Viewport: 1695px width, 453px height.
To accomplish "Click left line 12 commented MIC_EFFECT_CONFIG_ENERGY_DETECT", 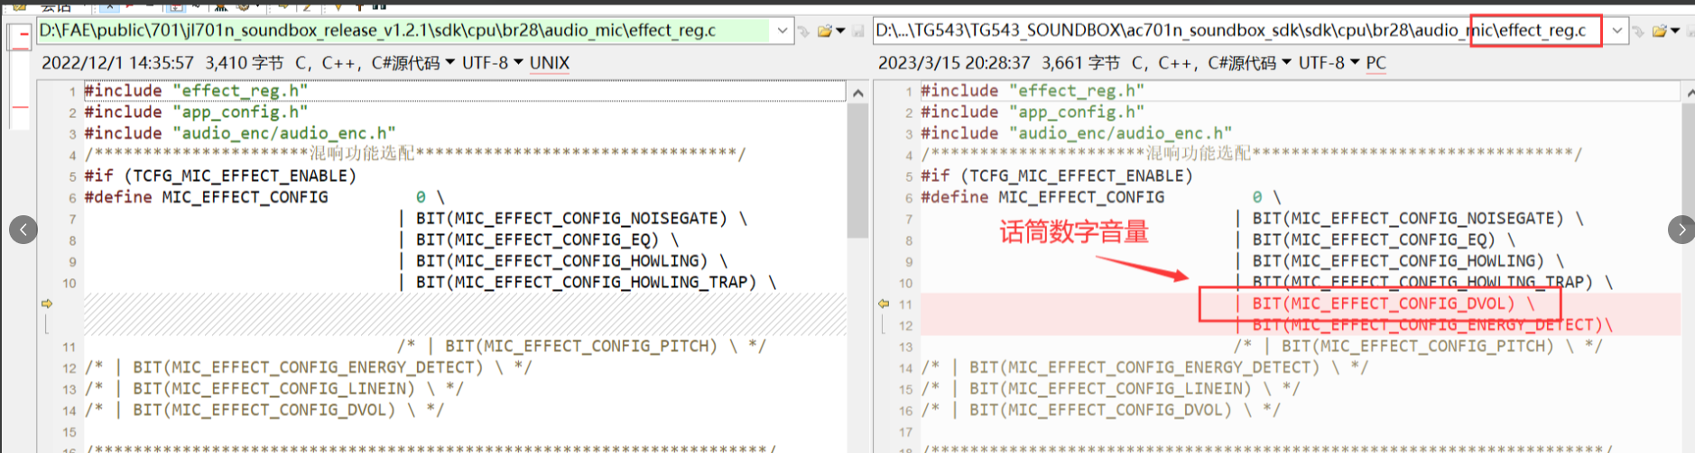I will (x=308, y=367).
